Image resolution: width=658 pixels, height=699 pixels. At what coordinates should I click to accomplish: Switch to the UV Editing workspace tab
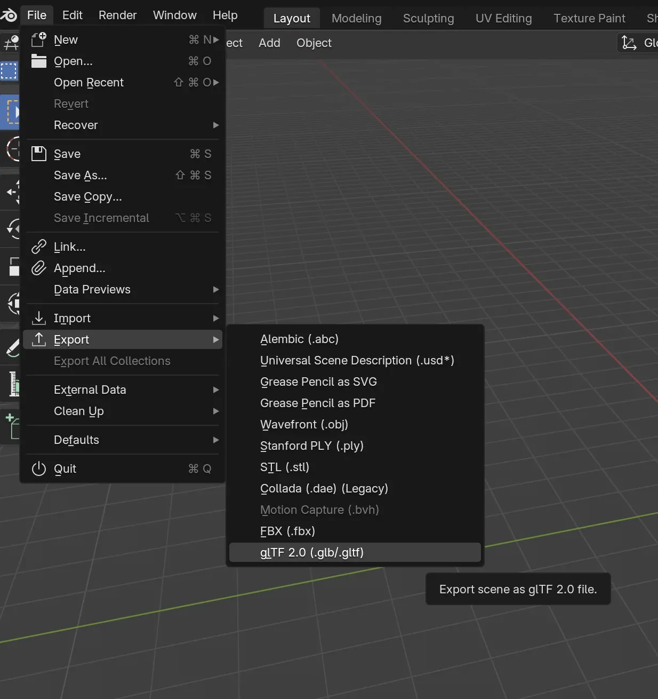(504, 18)
